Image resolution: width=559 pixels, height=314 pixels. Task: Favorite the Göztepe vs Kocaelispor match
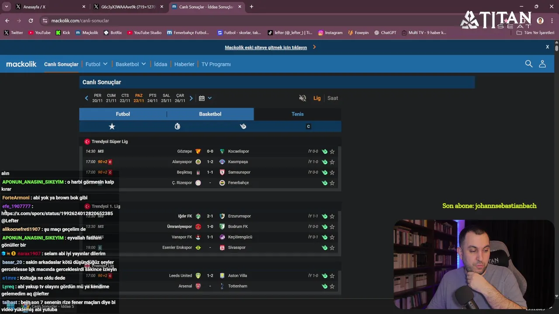pos(332,151)
